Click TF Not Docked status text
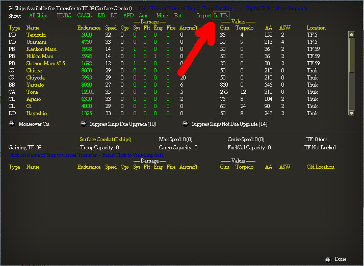364x266 pixels. click(320, 147)
